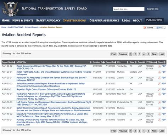Click the Share plus icon
The image size is (168, 139).
click(145, 28)
